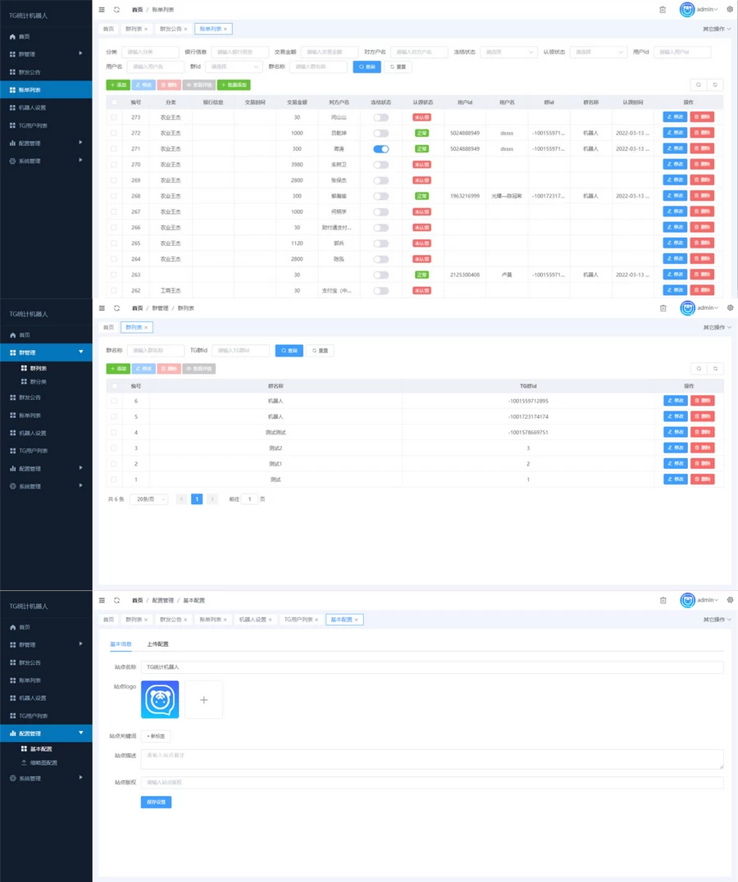This screenshot has width=738, height=882.
Task: Click the edit icon button for bill 273
Action: pyautogui.click(x=675, y=117)
